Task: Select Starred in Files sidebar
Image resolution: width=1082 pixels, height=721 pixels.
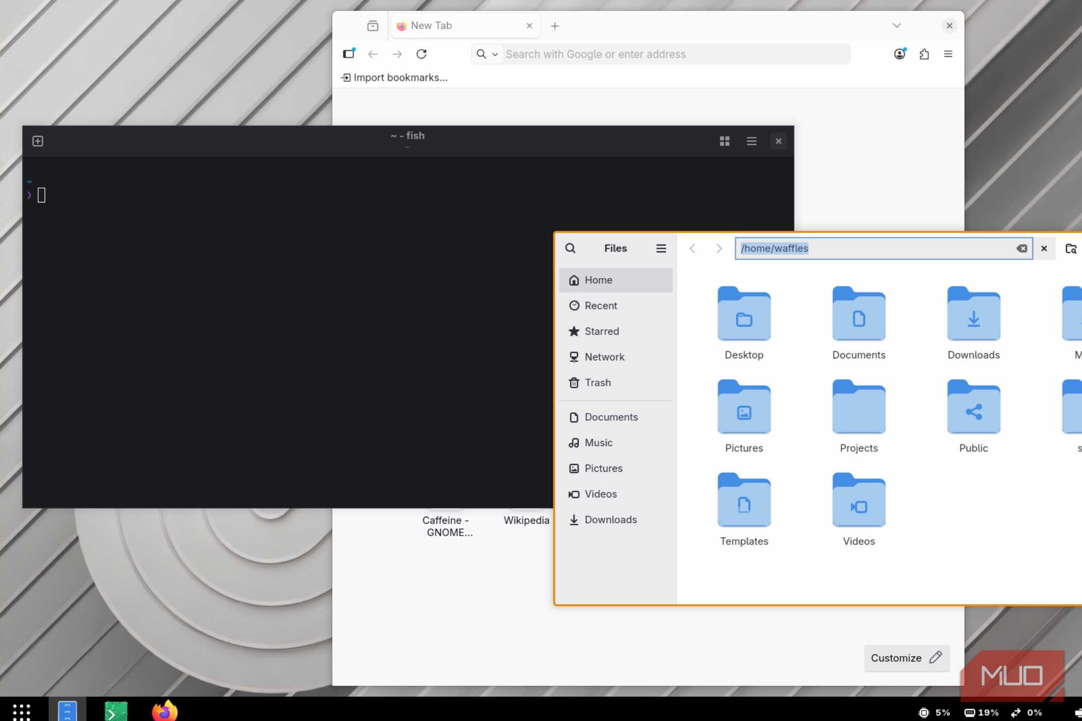Action: point(616,332)
